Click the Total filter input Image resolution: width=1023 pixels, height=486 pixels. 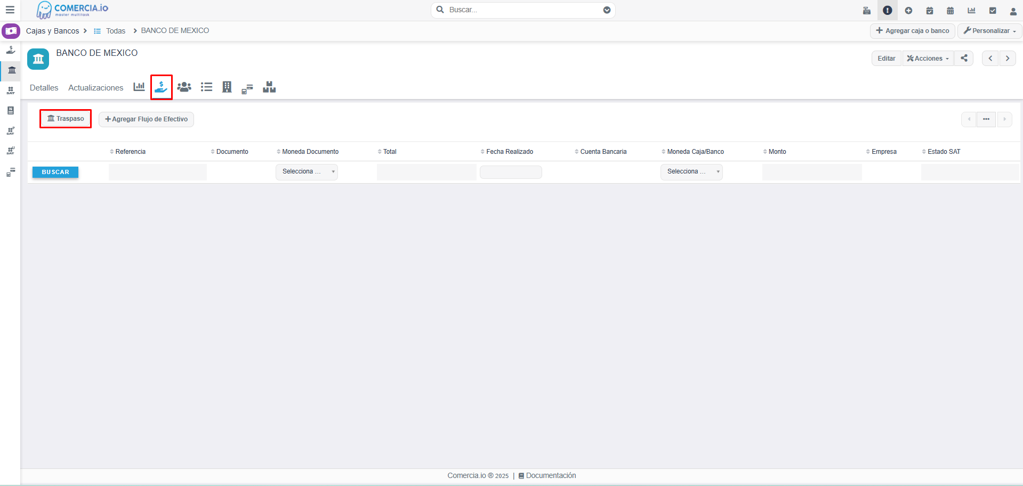coord(426,172)
